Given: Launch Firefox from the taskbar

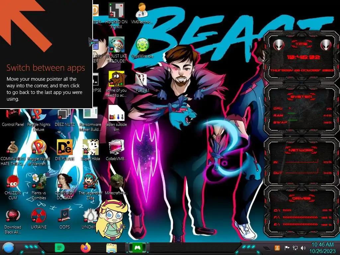Looking at the screenshot, I should point(86,248).
